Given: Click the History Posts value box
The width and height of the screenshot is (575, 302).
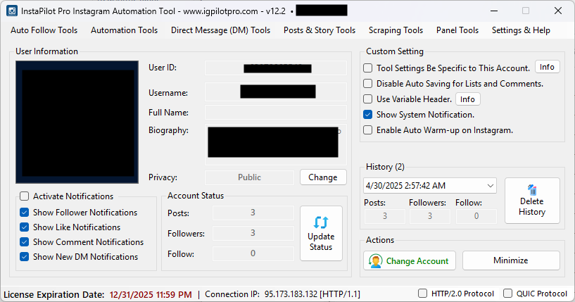Looking at the screenshot, I should tap(385, 216).
